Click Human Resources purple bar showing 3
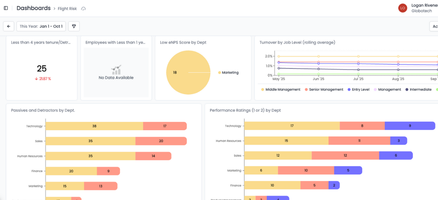 pyautogui.click(x=399, y=141)
